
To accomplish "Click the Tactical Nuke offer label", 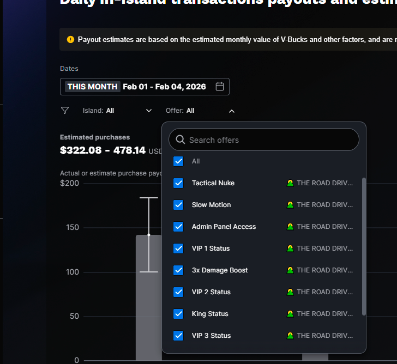I will [x=213, y=183].
